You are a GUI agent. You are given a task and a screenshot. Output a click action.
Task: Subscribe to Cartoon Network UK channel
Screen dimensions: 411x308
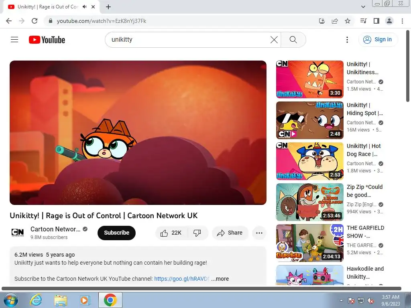tap(116, 233)
